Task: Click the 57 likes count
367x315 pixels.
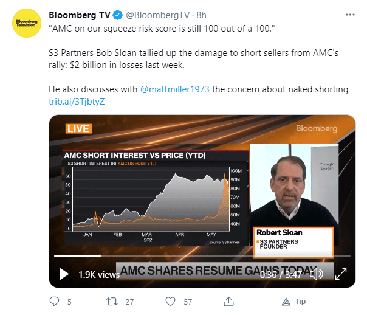Action: (x=188, y=302)
